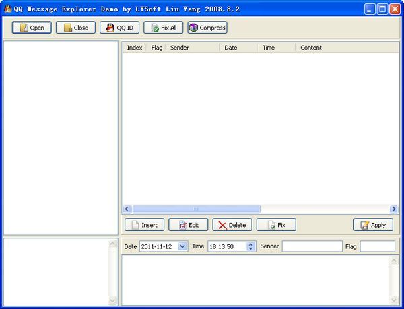Focus the Sender input field
The image size is (404, 309).
point(312,246)
